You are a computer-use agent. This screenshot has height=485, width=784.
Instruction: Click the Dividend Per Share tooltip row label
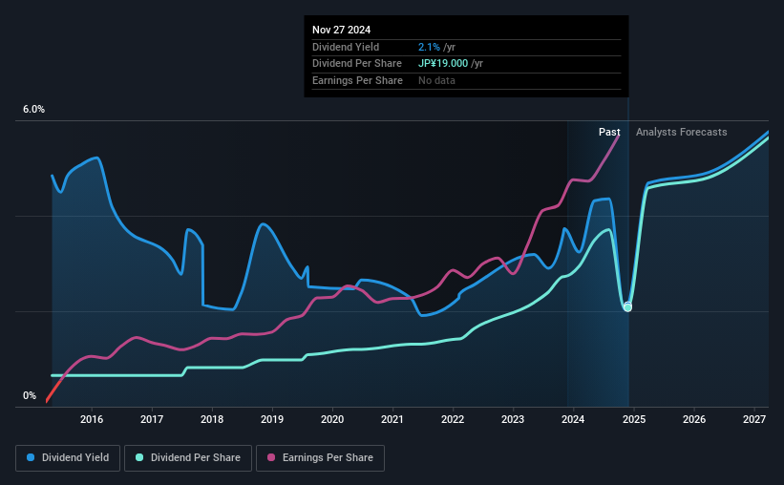click(357, 64)
